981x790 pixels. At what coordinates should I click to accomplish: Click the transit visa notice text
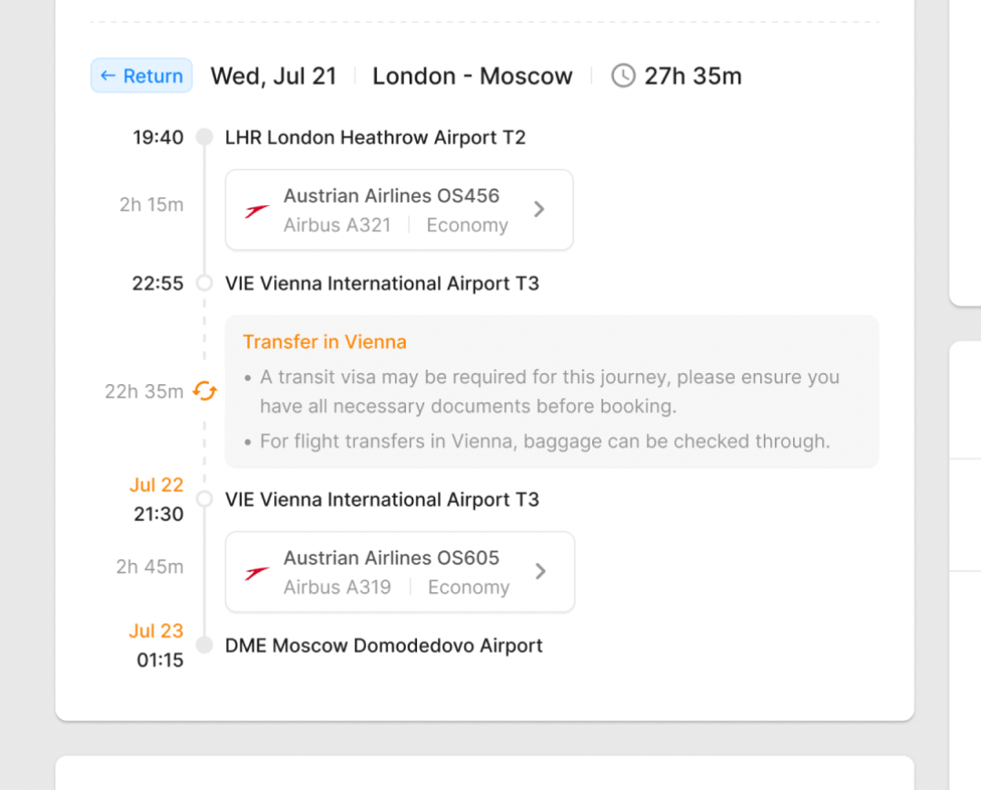[x=549, y=391]
